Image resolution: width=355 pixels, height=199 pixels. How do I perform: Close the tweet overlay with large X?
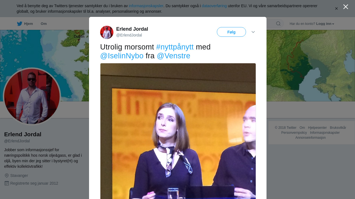pyautogui.click(x=346, y=7)
